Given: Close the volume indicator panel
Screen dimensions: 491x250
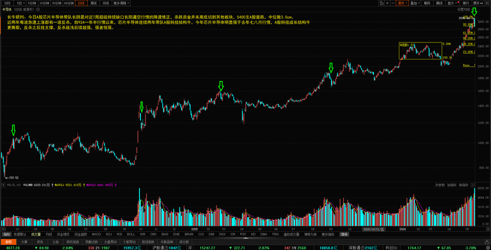Looking at the screenshot, I should coord(473,185).
